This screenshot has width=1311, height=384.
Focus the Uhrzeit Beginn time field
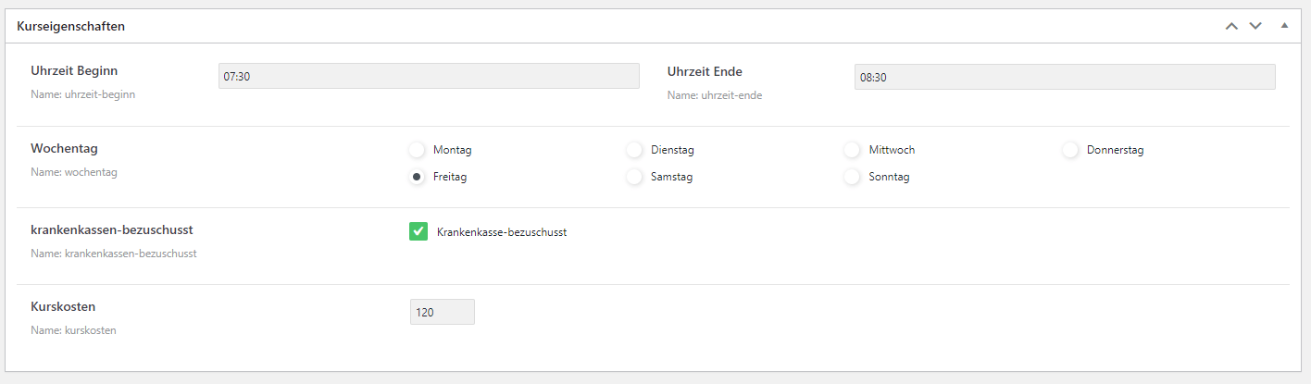coord(429,76)
